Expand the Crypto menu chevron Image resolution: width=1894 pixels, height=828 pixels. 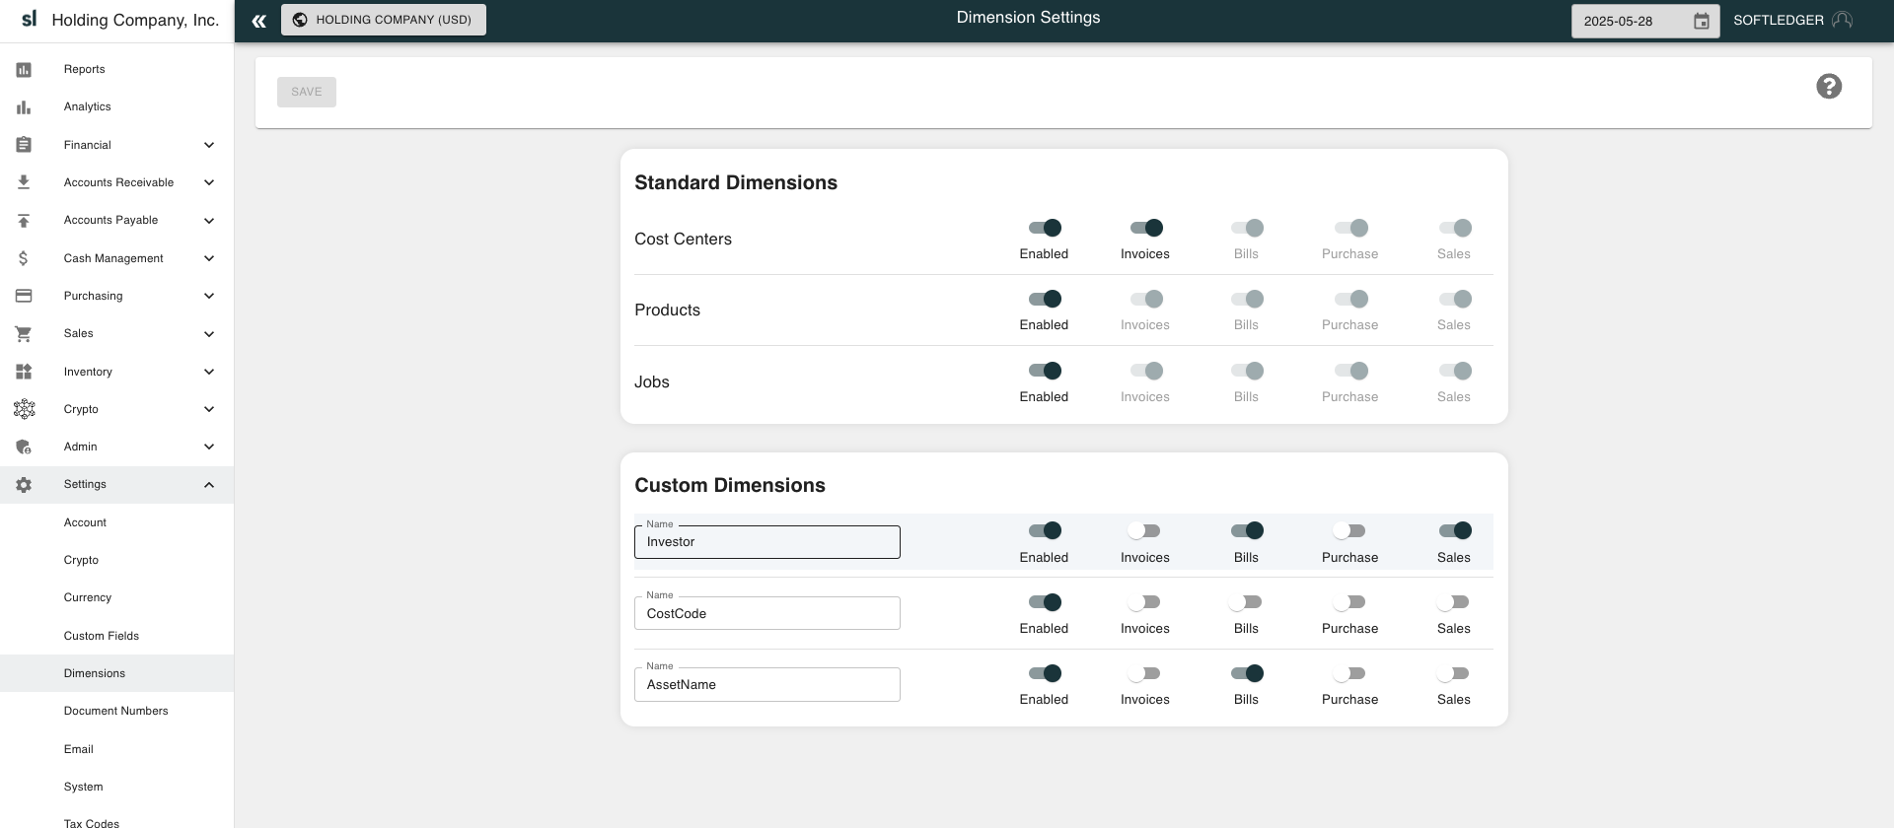pos(209,409)
